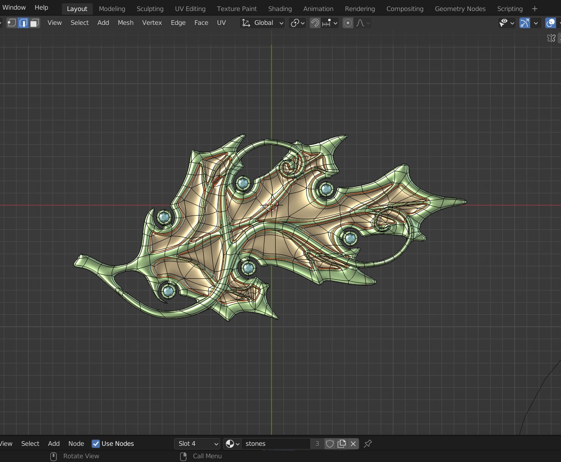The height and width of the screenshot is (462, 561).
Task: Switch to vertex select mode
Action: point(12,23)
